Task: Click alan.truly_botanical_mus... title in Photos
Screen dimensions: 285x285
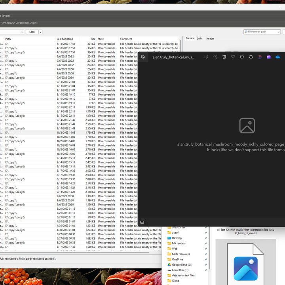Action: point(173,57)
